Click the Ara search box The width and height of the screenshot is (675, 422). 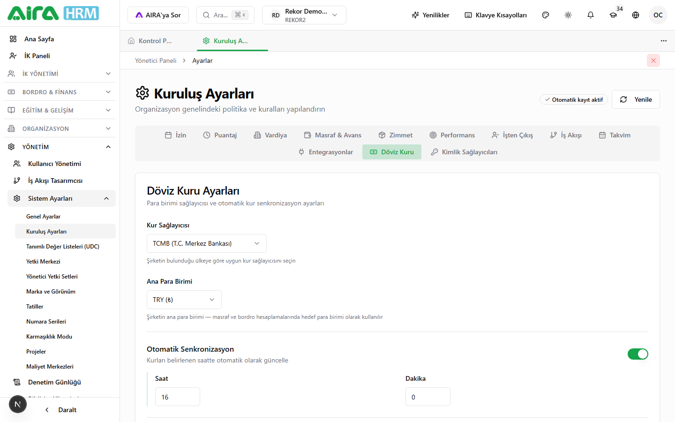click(225, 15)
